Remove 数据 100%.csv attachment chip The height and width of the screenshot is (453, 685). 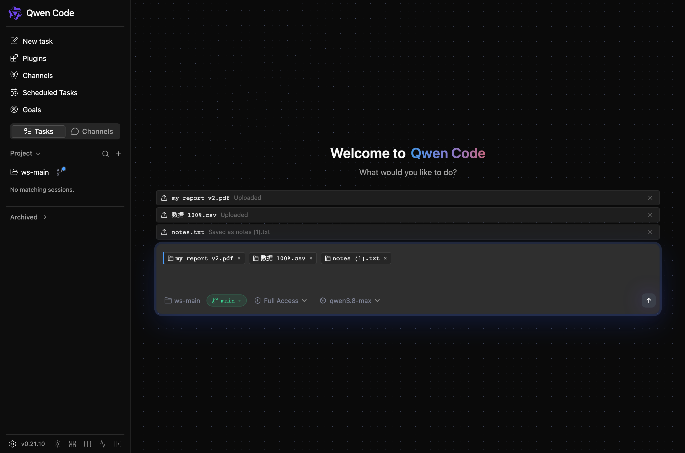(311, 258)
